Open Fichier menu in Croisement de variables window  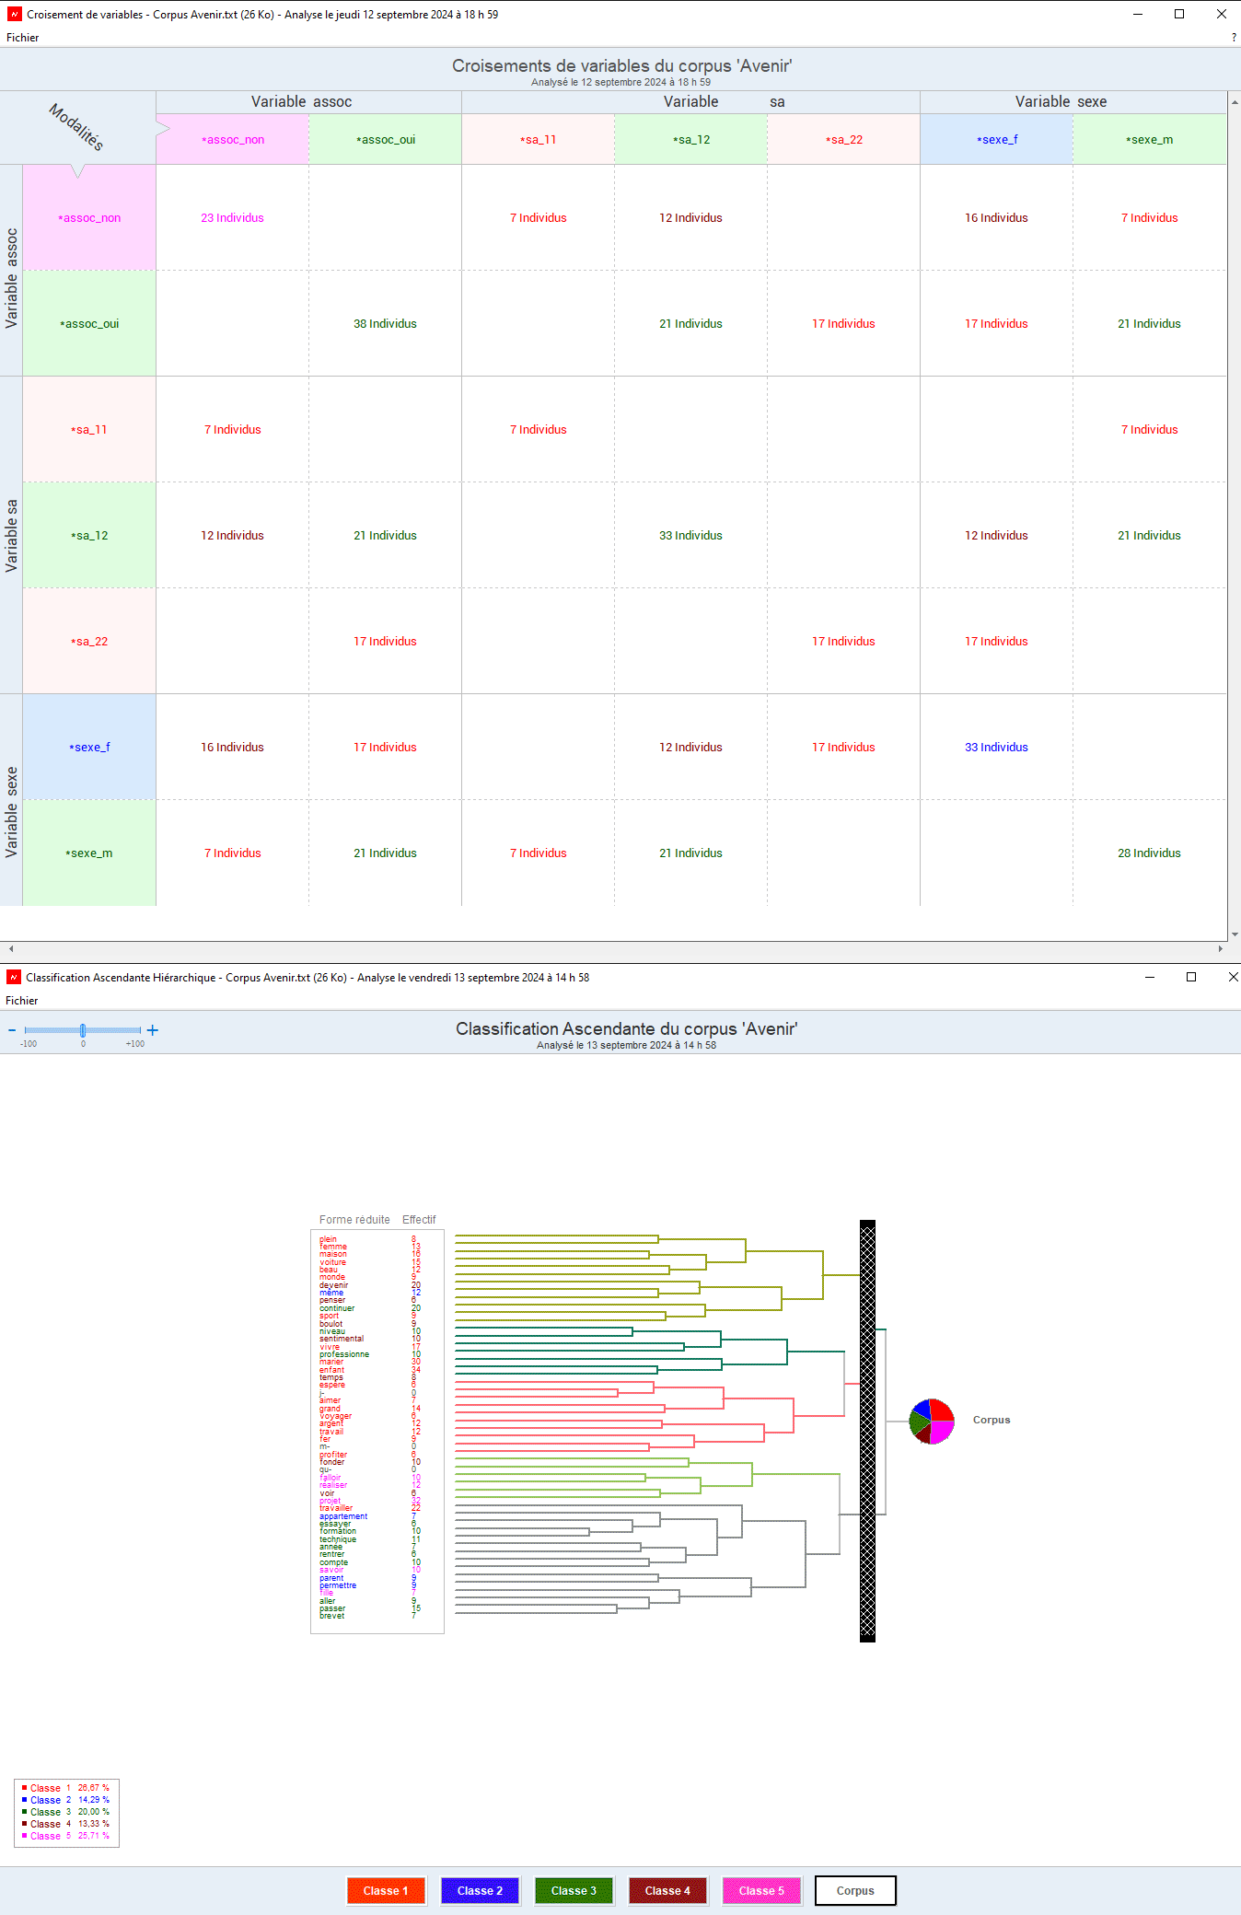(23, 38)
